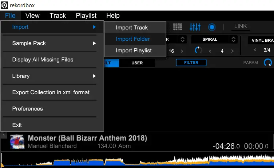
Task: Select Import Folder in submenu
Action: pyautogui.click(x=135, y=39)
